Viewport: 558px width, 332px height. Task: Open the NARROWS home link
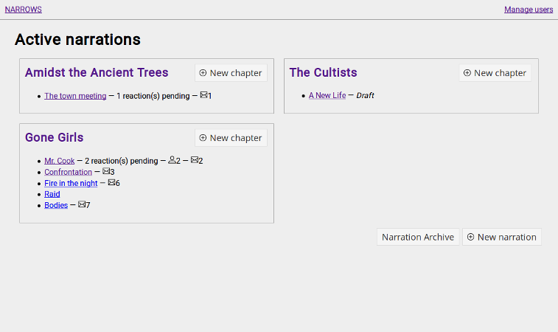tap(23, 10)
